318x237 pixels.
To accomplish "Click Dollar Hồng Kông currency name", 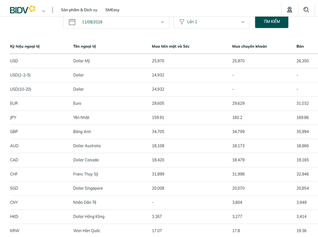I will [x=88, y=217].
